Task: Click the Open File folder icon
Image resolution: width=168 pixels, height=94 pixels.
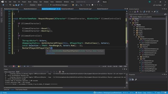Action: [x=14, y=5]
